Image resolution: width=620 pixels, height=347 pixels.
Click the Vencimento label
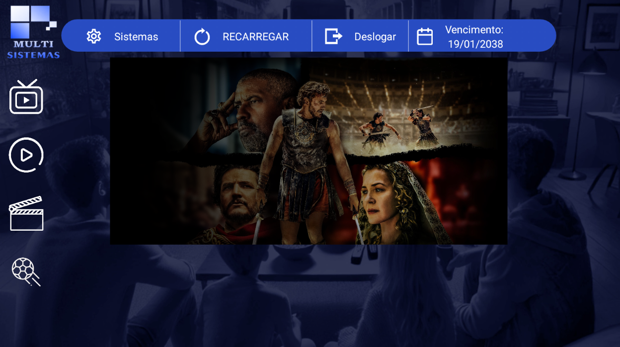click(x=474, y=29)
